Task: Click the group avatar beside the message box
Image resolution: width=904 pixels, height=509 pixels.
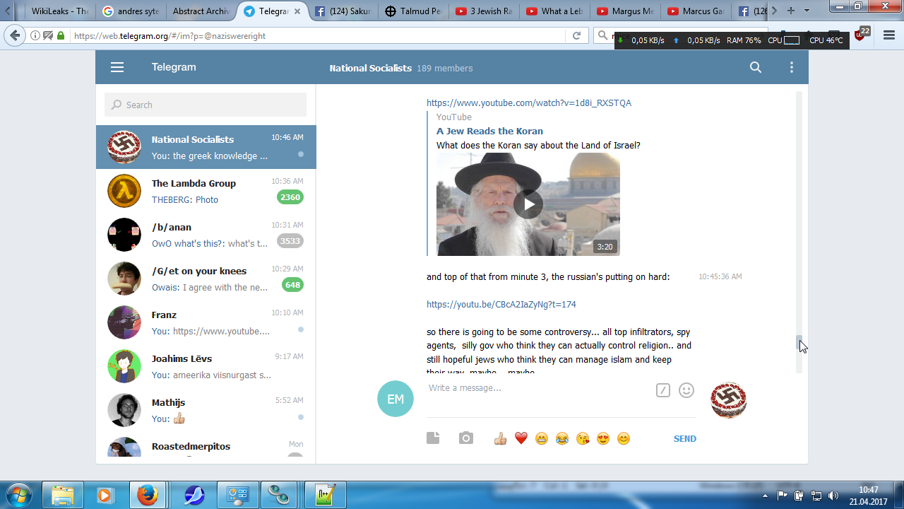Action: 729,399
